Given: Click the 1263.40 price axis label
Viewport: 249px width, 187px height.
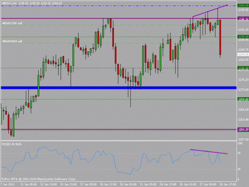Looking at the screenshot, I should point(243,120).
